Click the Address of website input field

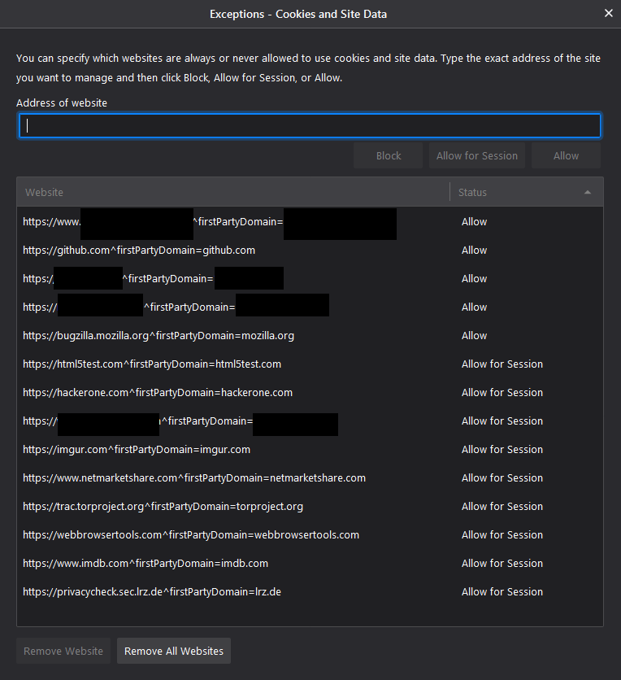point(310,125)
